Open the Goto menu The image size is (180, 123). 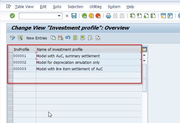point(57,7)
